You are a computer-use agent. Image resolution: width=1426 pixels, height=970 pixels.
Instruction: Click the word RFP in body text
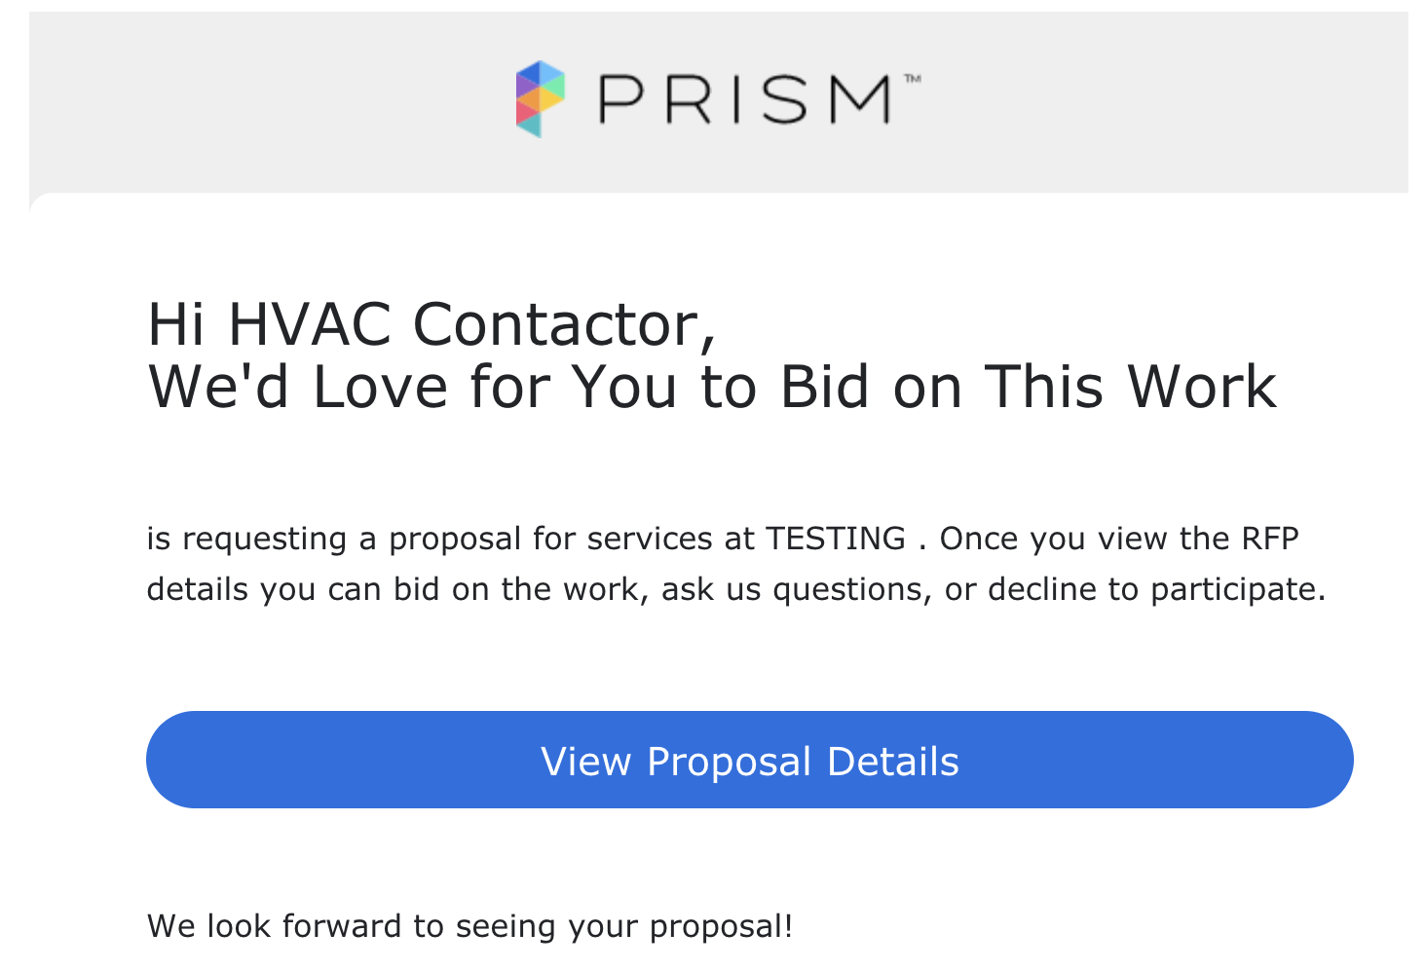[x=1270, y=539]
